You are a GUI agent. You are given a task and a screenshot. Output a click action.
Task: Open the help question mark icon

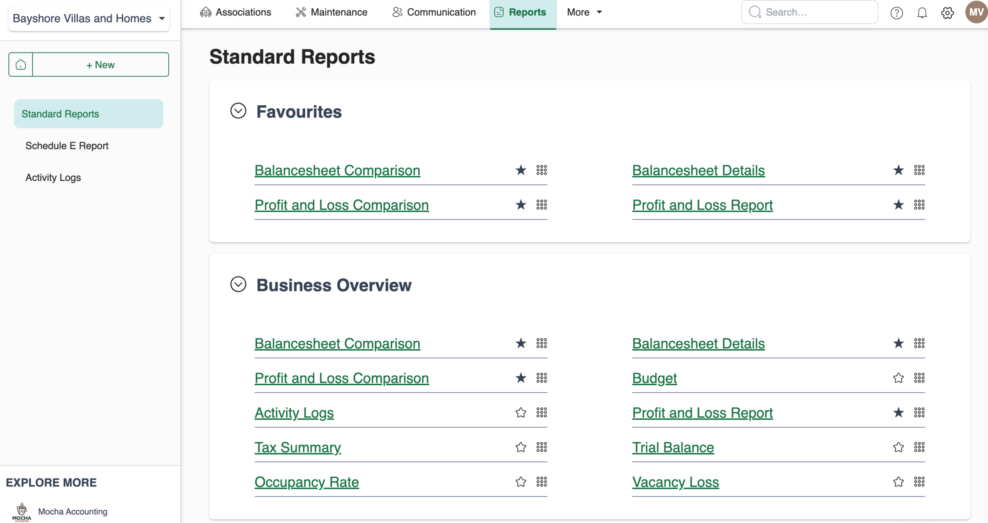click(x=897, y=13)
